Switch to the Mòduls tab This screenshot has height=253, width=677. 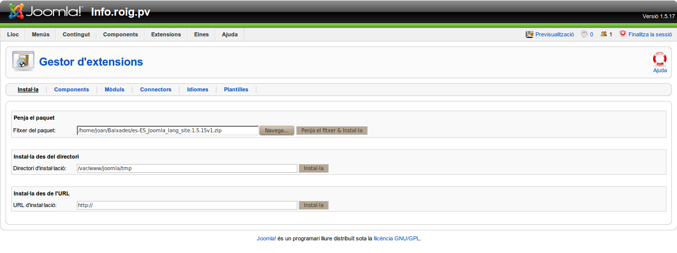pyautogui.click(x=114, y=89)
